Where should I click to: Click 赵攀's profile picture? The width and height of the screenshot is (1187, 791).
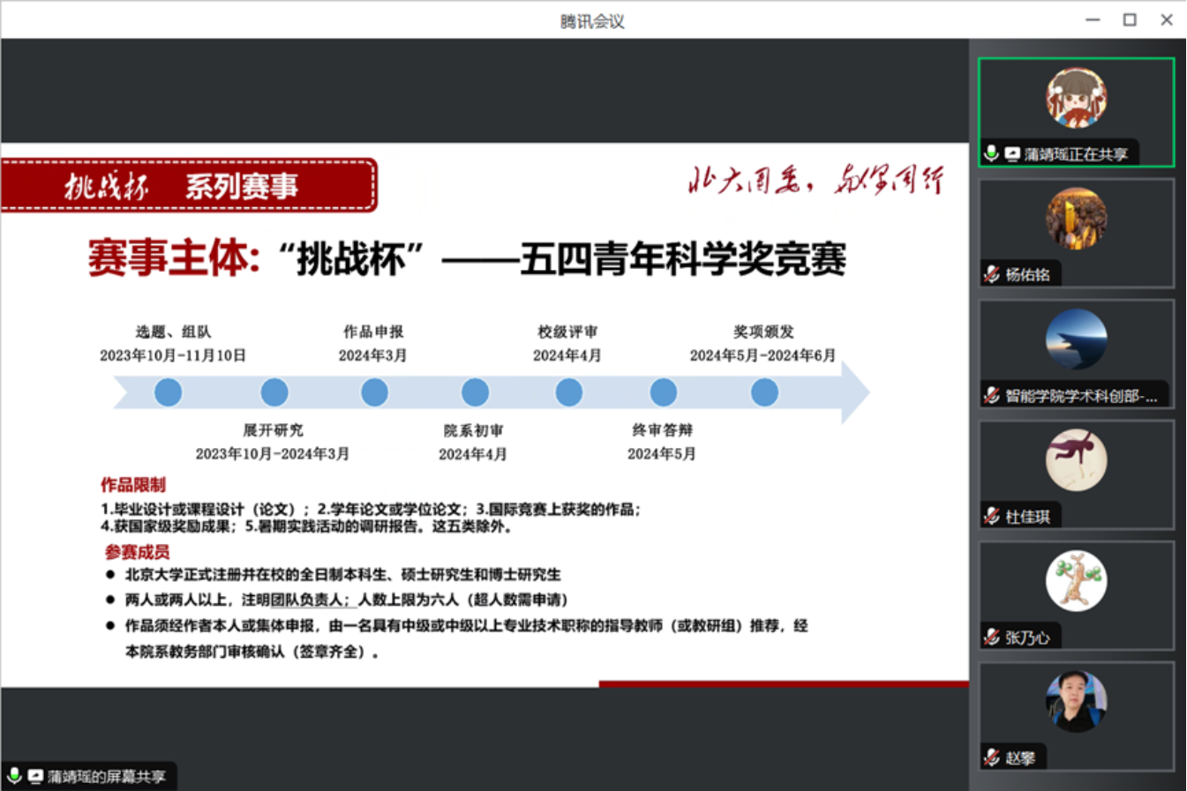pos(1076,701)
